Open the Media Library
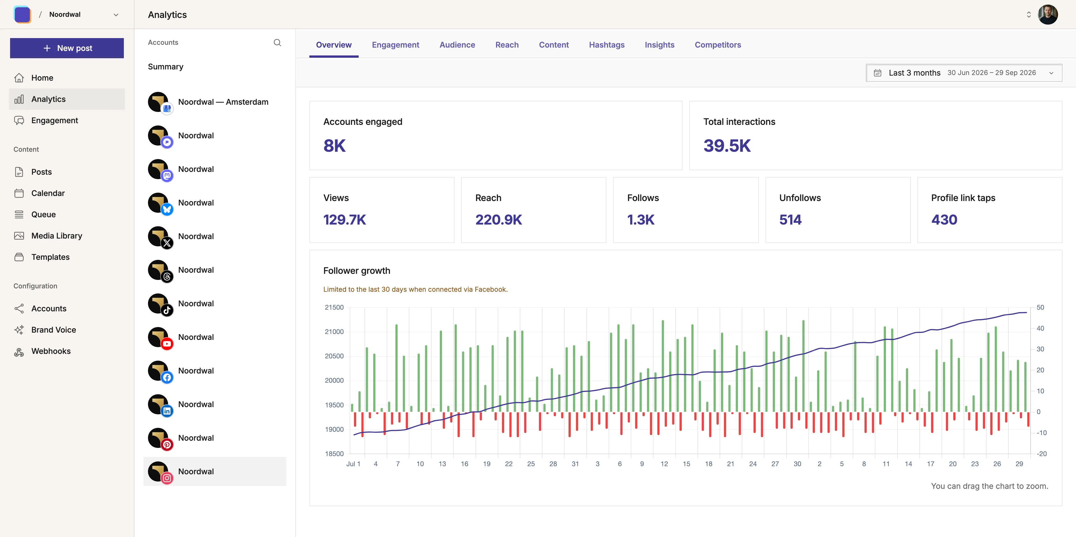1076x537 pixels. (67, 235)
